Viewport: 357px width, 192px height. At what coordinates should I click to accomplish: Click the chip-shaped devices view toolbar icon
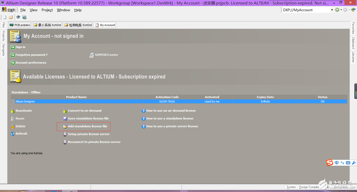18,17
